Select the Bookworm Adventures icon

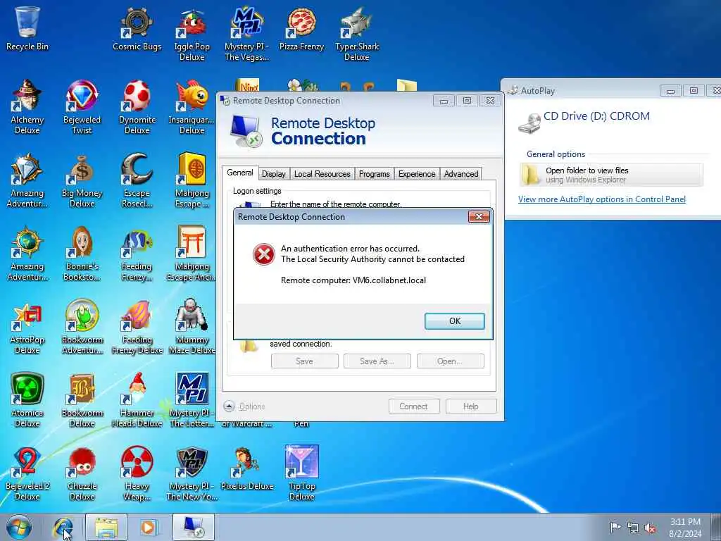click(x=82, y=327)
